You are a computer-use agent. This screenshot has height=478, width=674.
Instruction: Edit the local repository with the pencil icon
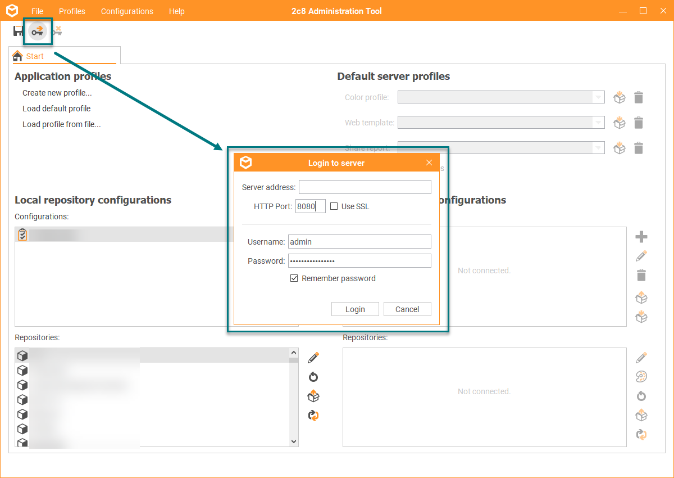coord(313,358)
